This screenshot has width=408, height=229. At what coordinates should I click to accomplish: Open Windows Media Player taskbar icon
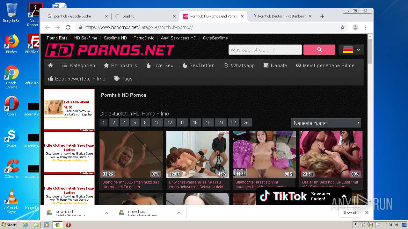click(47, 225)
